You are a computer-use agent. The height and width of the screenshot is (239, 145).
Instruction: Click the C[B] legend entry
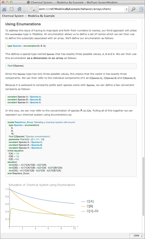[x=87, y=206]
